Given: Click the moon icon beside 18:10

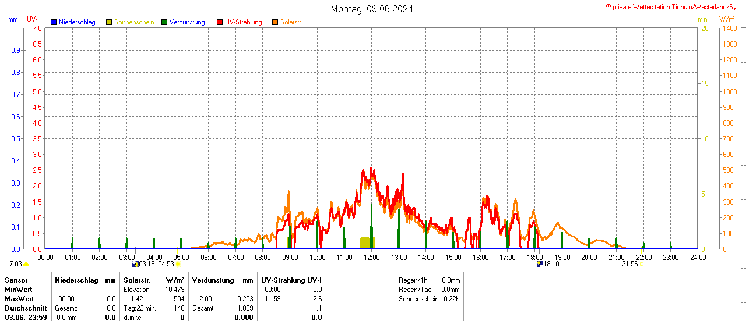Looking at the screenshot, I should [540, 264].
